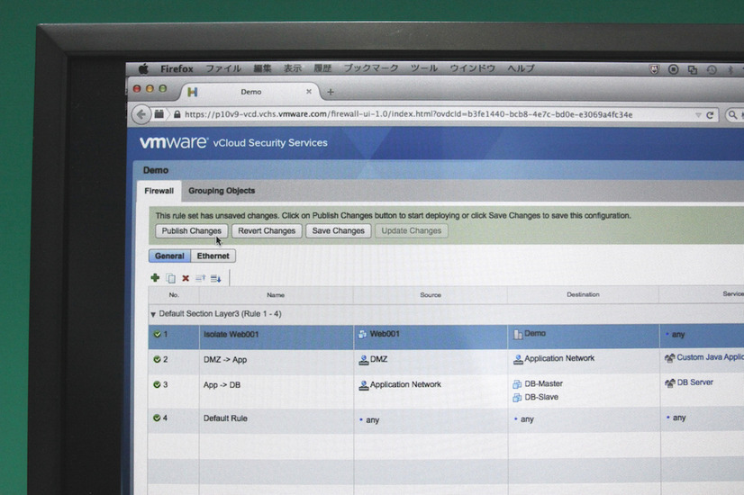Open the 履歴 (History) menu
744x495 pixels.
tap(322, 68)
